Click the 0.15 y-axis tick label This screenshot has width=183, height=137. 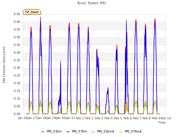[17, 91]
